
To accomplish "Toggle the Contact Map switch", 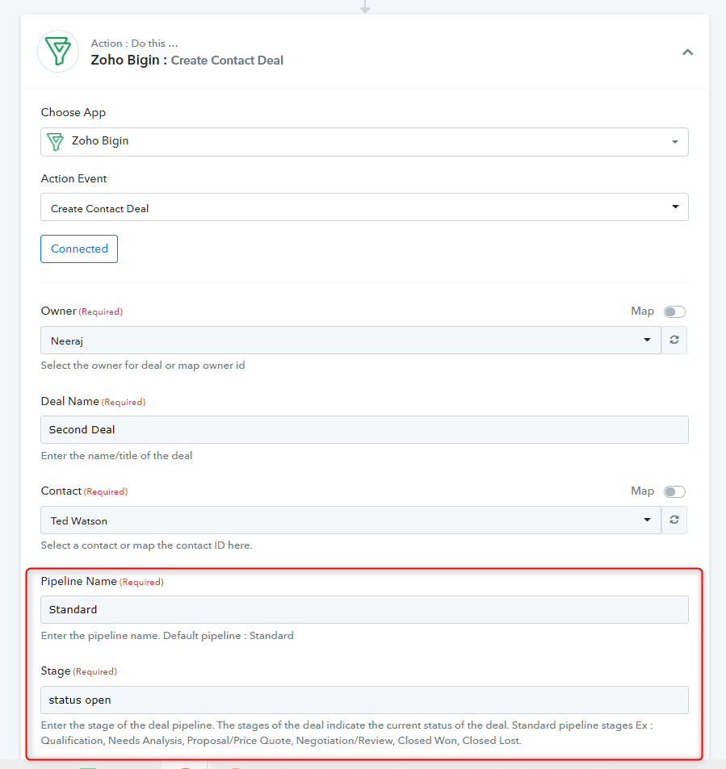I will point(674,491).
